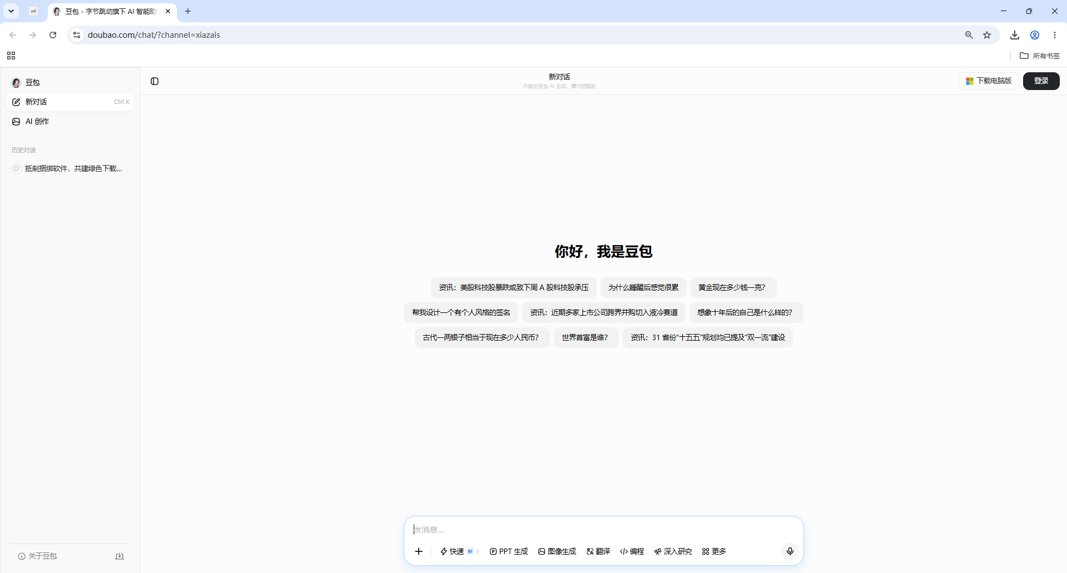The width and height of the screenshot is (1067, 573).
Task: Choose the 编程 skill
Action: pos(632,551)
